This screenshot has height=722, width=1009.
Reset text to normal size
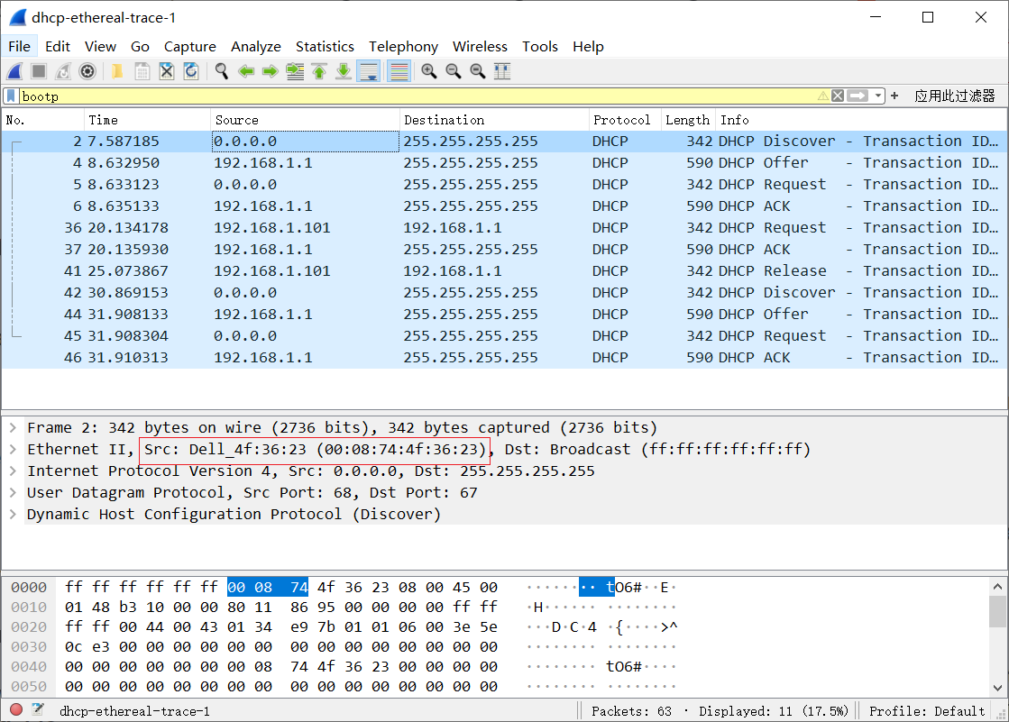pos(478,71)
